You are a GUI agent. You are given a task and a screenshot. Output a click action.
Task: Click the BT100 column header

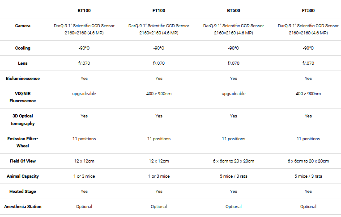tap(84, 9)
